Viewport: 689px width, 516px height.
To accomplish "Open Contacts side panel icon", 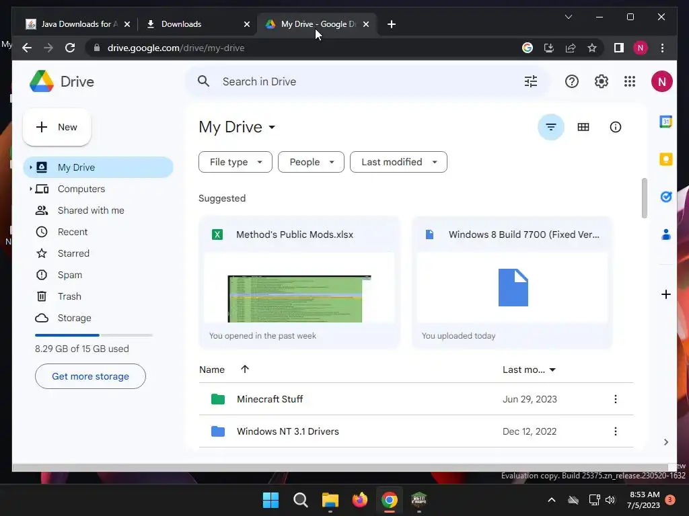I will pos(665,234).
